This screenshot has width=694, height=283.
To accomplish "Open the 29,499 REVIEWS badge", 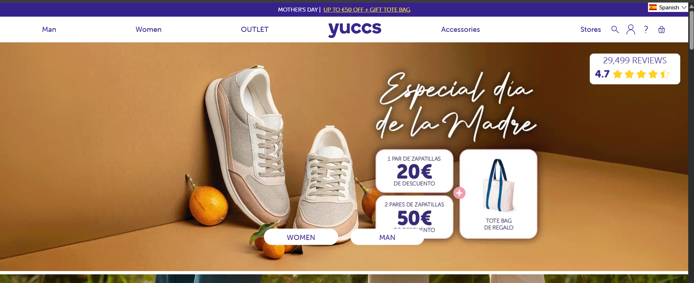I will 635,69.
